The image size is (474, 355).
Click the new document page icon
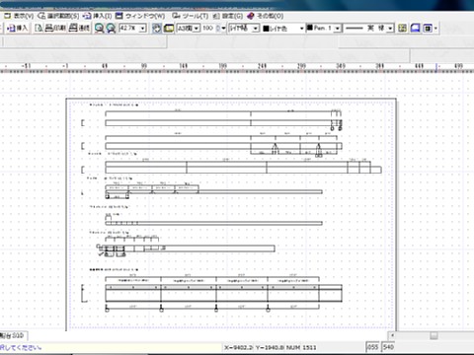coord(39,29)
